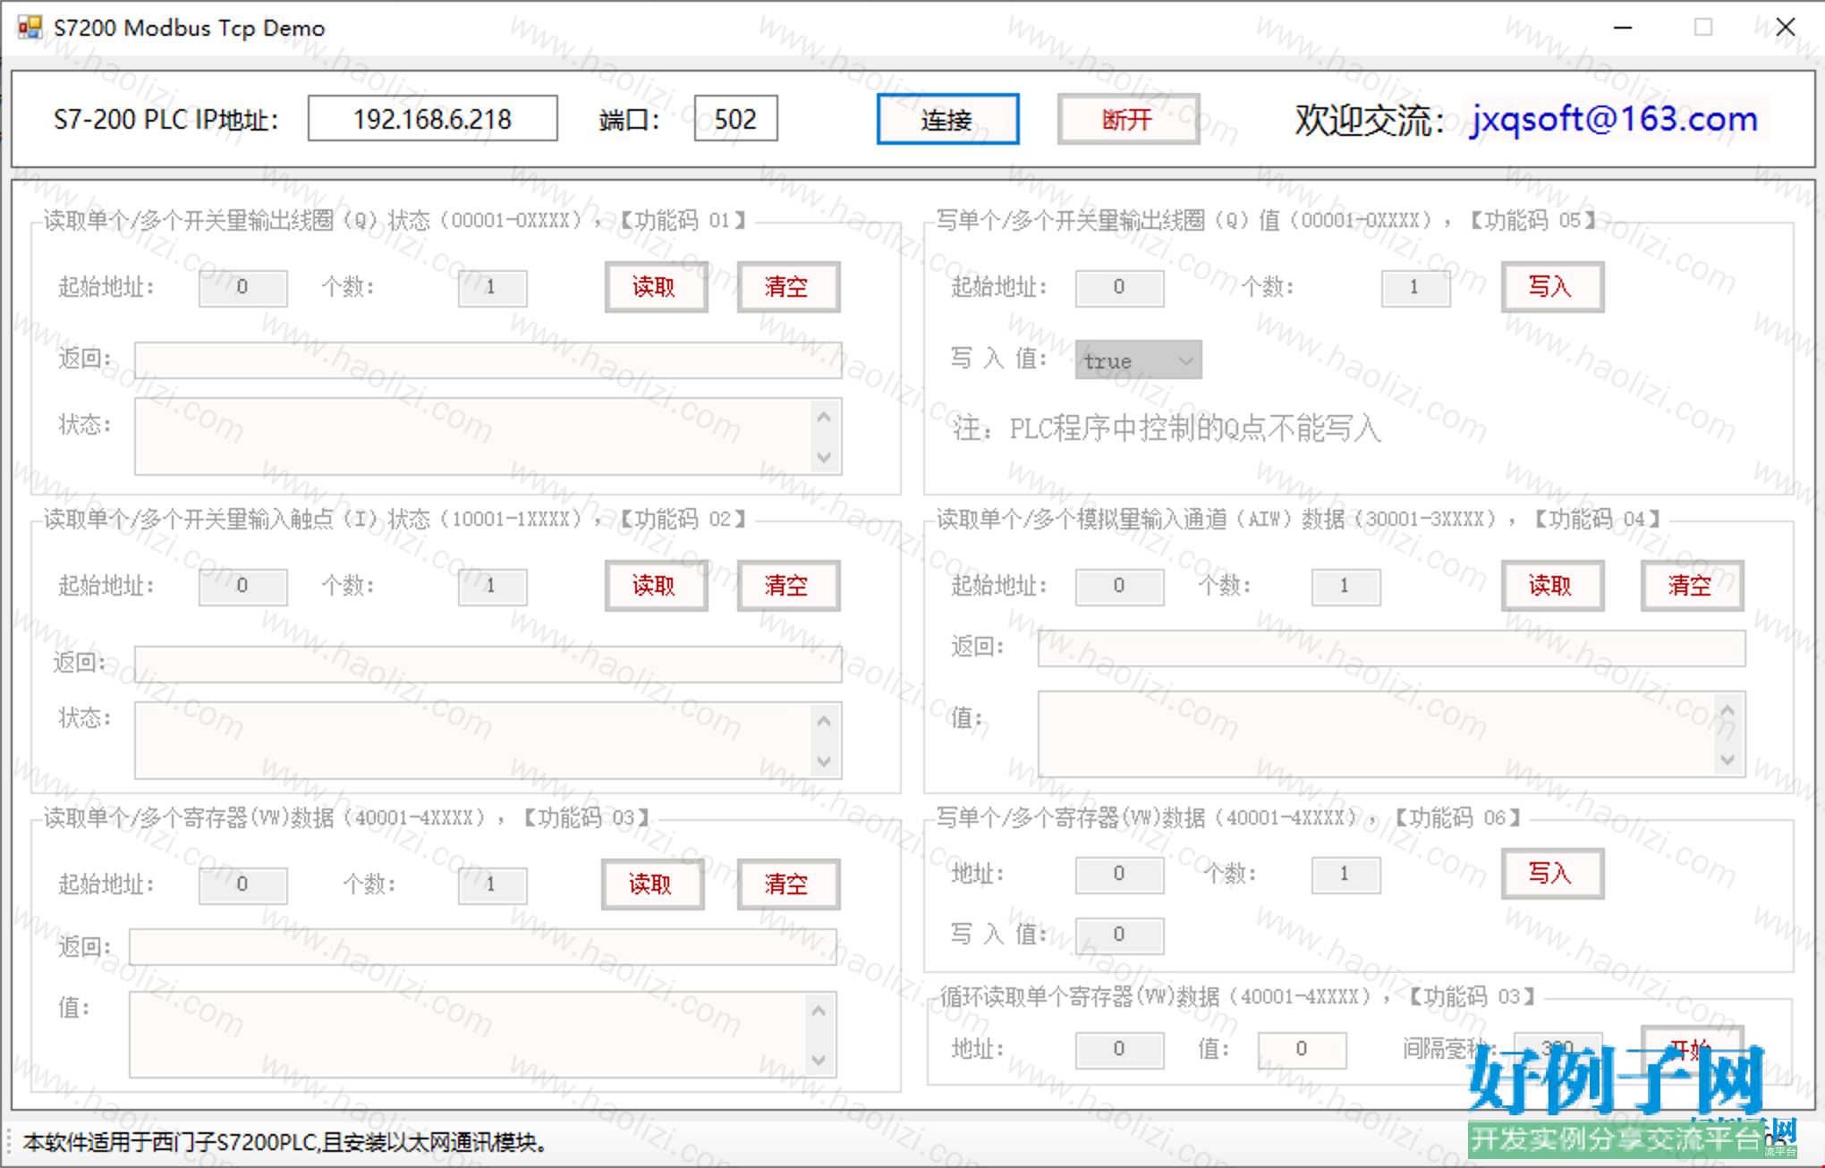Click the PLC IP address field

coord(433,118)
